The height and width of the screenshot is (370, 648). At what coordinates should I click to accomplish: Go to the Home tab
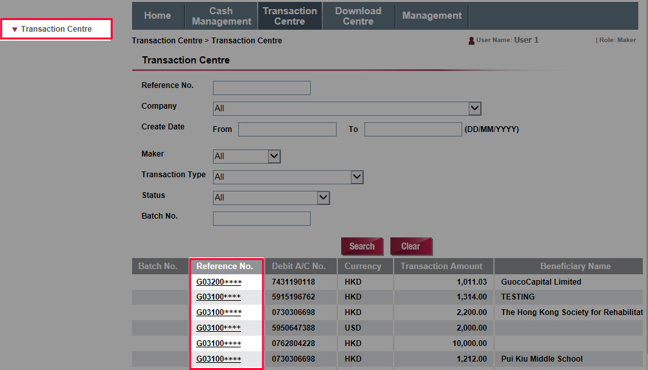pyautogui.click(x=157, y=16)
